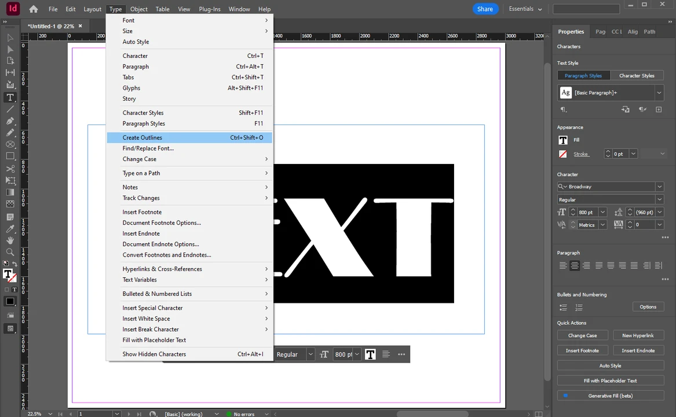Set alignment to Align Away From Spine

click(x=658, y=266)
